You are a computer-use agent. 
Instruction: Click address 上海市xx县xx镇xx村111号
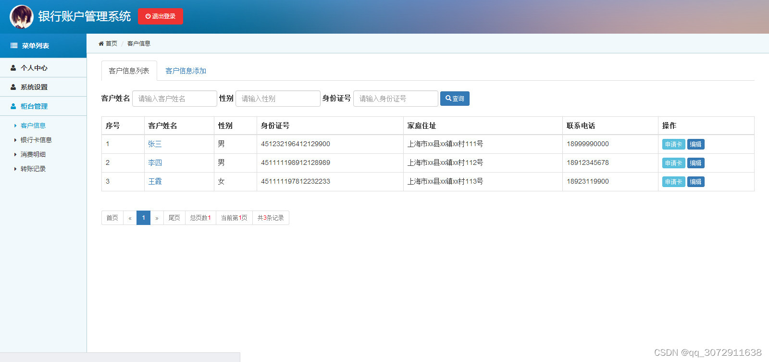(445, 144)
